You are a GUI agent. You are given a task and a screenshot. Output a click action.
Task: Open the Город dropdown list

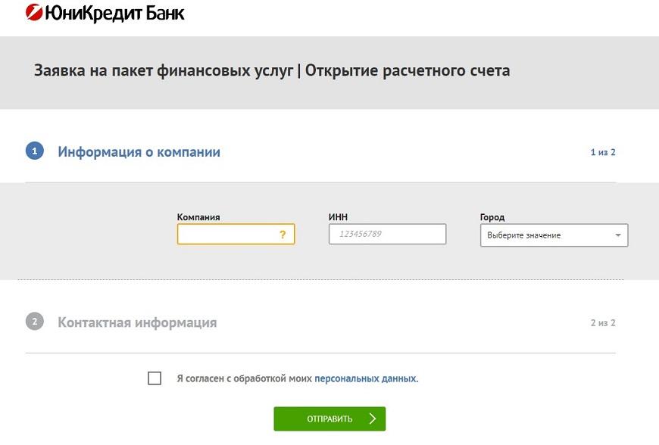click(554, 235)
